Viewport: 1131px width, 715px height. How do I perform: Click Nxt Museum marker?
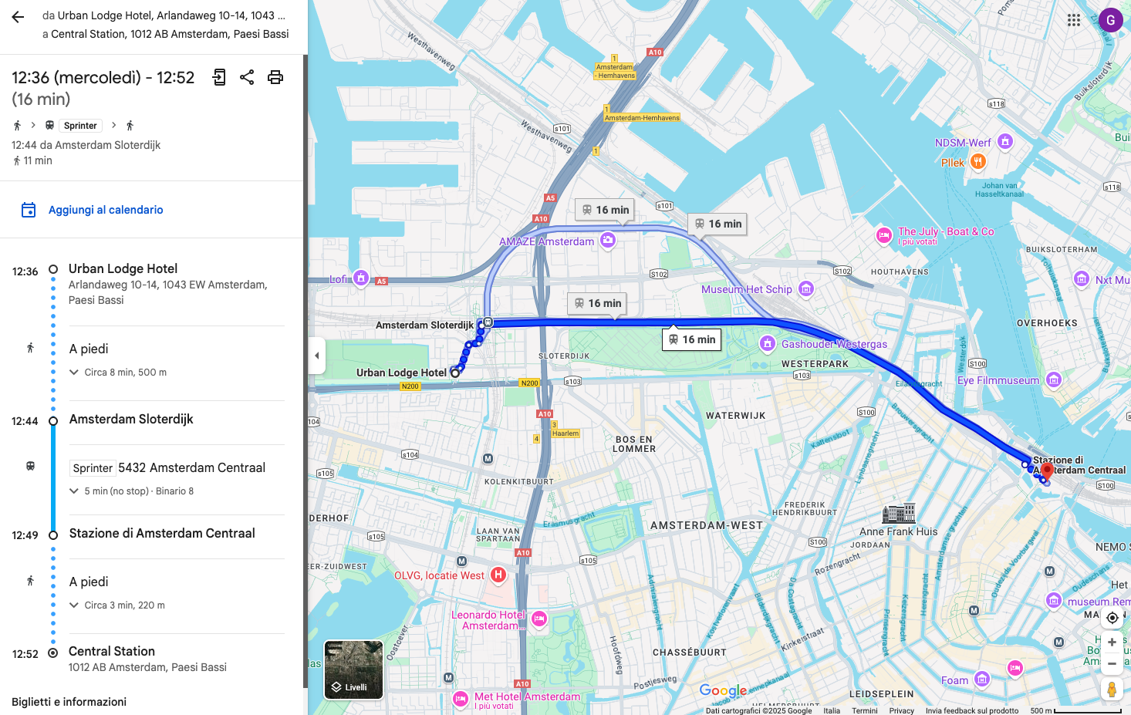tap(1082, 279)
